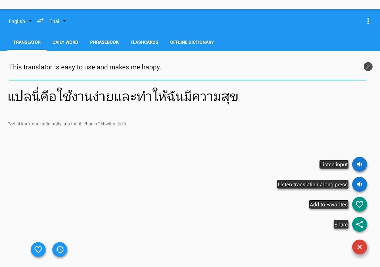Image resolution: width=380 pixels, height=267 pixels.
Task: Click the Listen input label
Action: [334, 165]
